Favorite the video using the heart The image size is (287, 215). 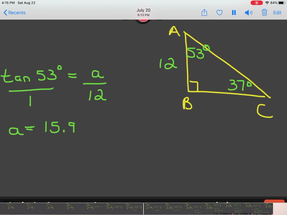[219, 13]
